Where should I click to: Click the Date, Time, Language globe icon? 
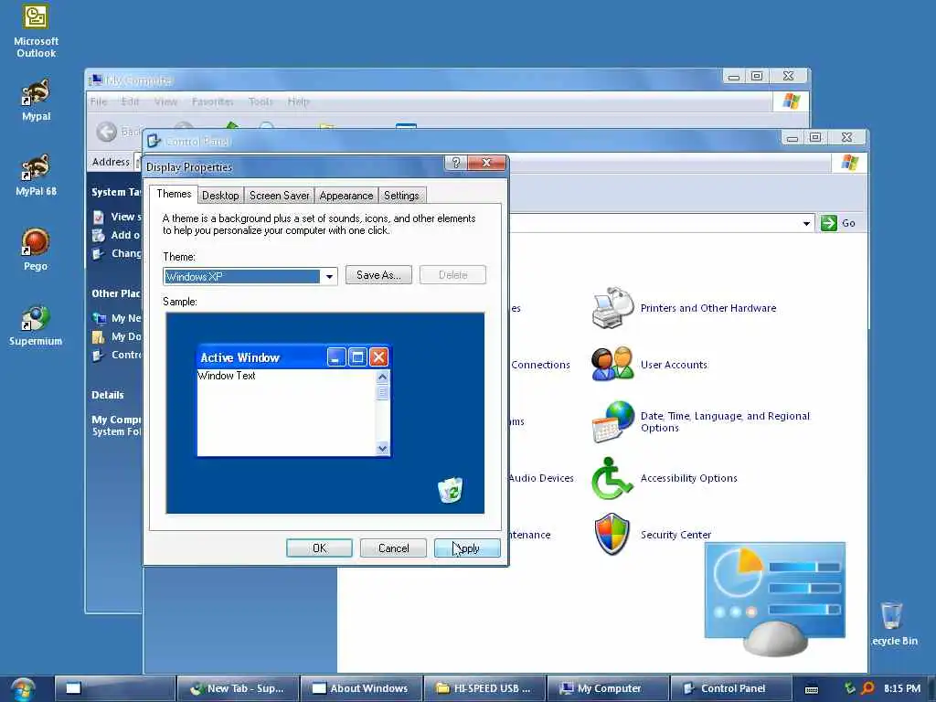[x=612, y=421]
